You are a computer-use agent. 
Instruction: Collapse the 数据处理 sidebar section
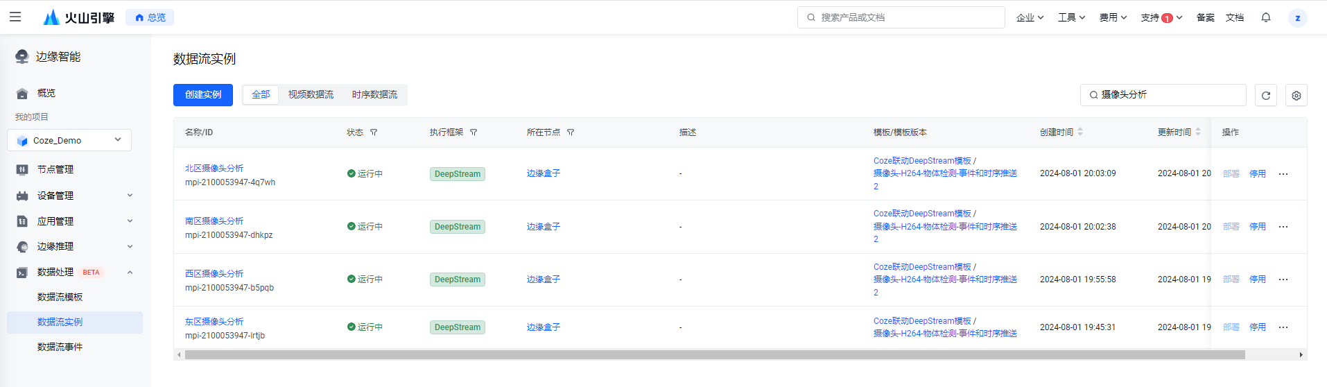[74, 272]
